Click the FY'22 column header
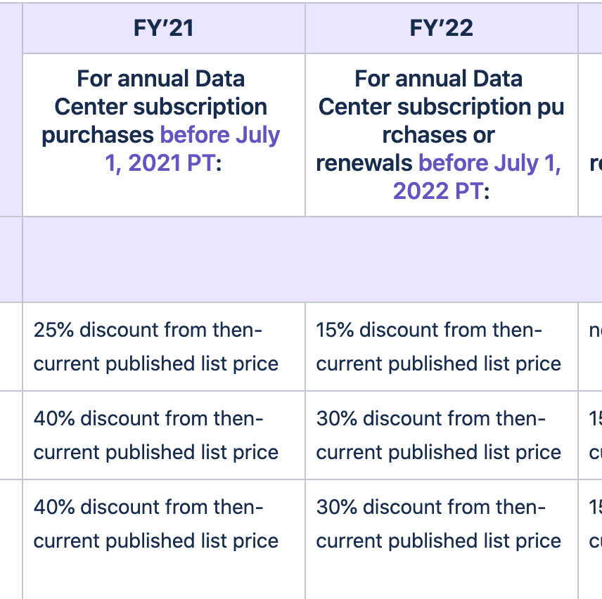 [x=442, y=28]
